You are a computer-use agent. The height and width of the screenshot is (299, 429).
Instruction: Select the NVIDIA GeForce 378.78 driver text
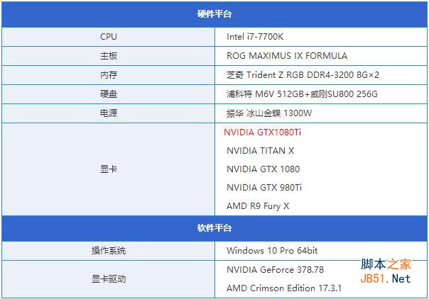pyautogui.click(x=275, y=269)
